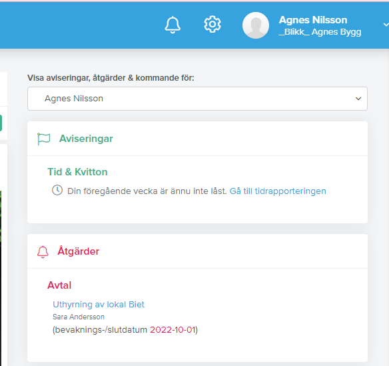
Task: Click the _Blikk_ Agnes Bygg company label
Action: point(320,32)
